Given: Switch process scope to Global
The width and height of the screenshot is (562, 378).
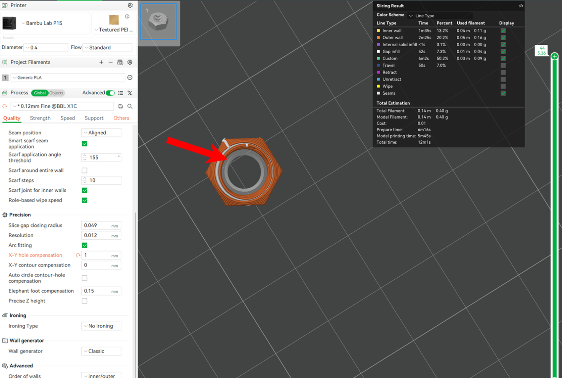Looking at the screenshot, I should click(x=40, y=93).
